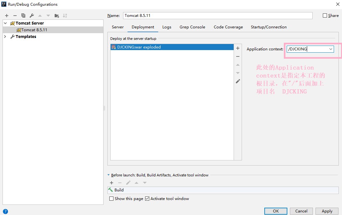Edit before launch task pencil icon
342x215 pixels.
tap(128, 183)
